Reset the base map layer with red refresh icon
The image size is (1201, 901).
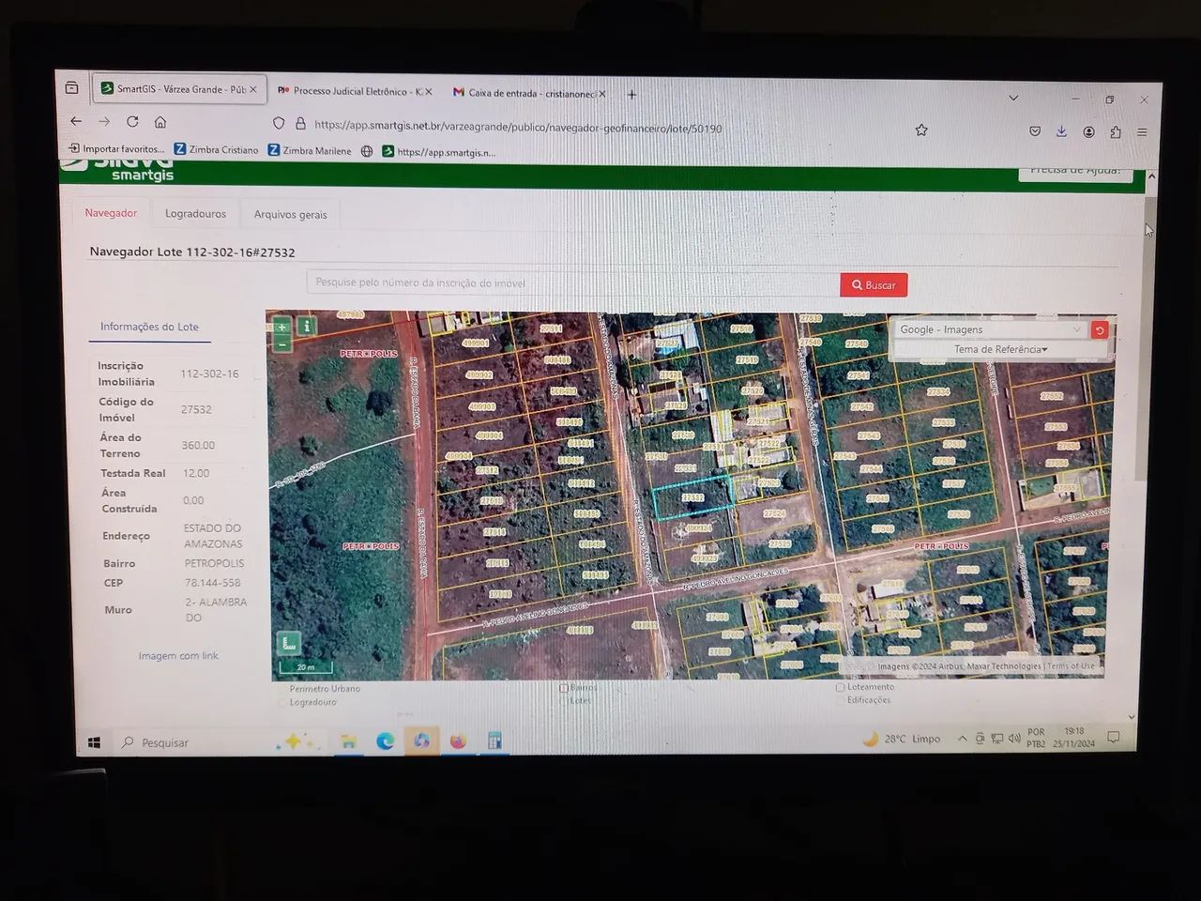[x=1100, y=329]
